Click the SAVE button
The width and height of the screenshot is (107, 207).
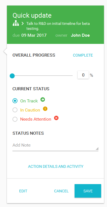tap(88, 191)
